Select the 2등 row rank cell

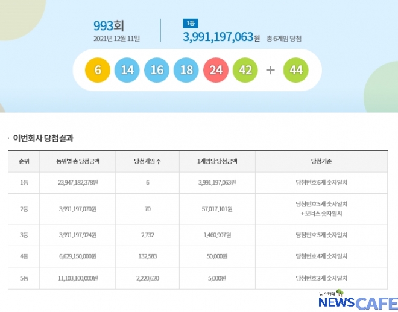click(x=24, y=209)
